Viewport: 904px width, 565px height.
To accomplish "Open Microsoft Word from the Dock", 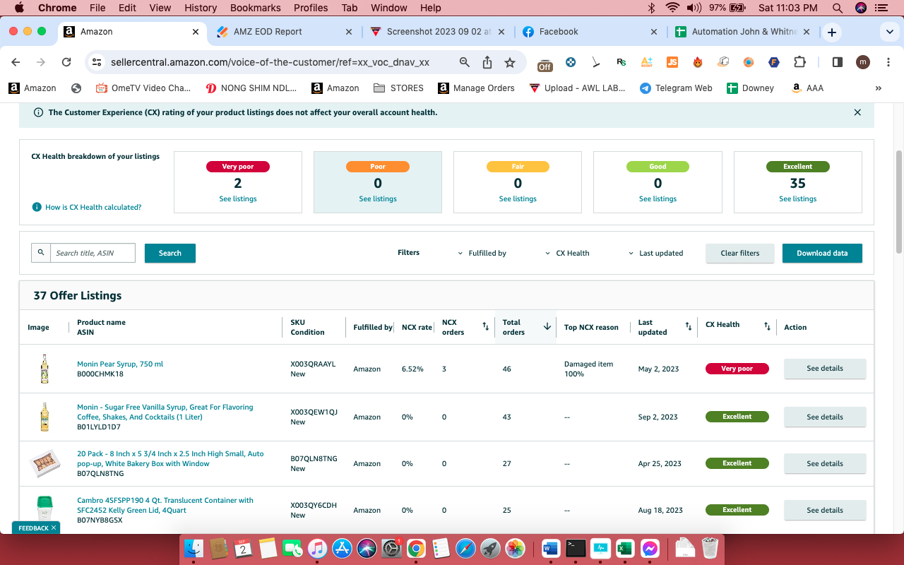I will [551, 548].
